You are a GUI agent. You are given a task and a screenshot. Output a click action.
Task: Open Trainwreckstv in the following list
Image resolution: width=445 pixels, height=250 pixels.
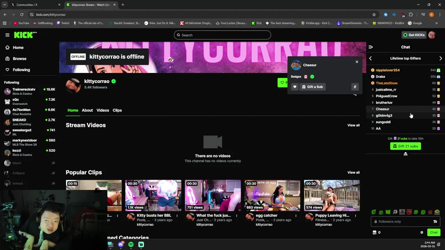coord(30,91)
